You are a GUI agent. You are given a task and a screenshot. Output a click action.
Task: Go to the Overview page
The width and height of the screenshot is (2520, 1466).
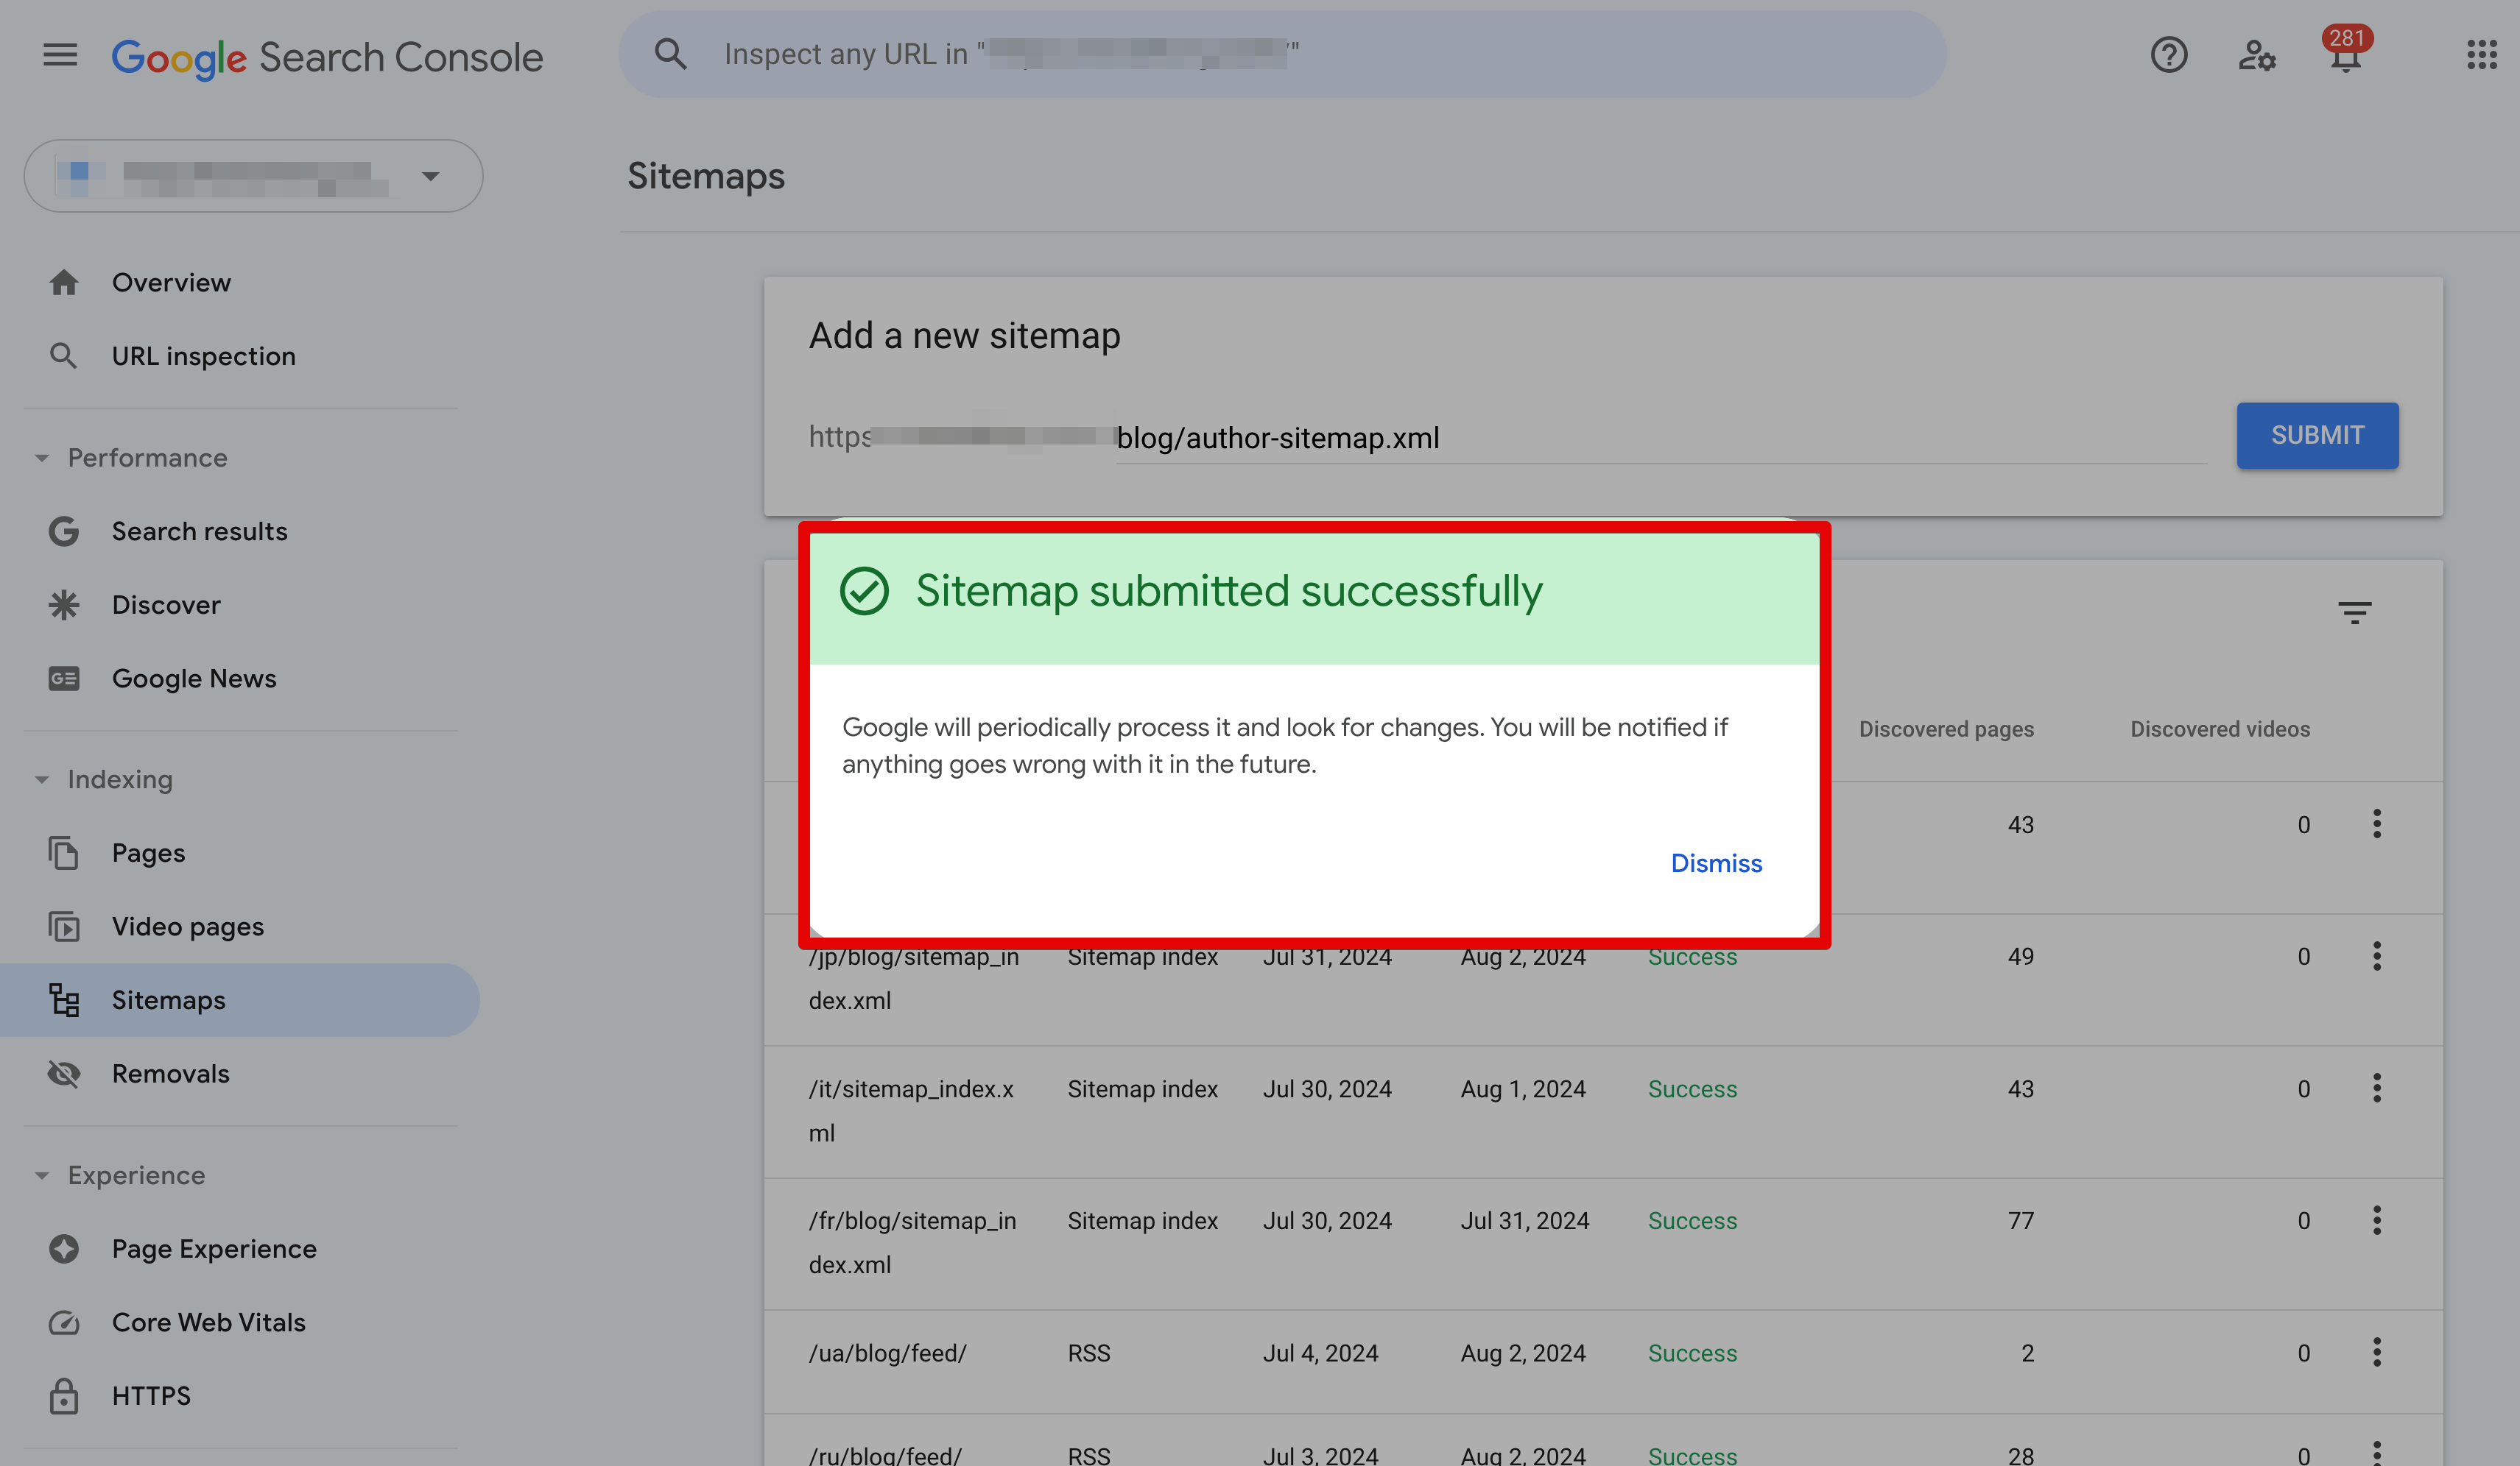(x=170, y=282)
